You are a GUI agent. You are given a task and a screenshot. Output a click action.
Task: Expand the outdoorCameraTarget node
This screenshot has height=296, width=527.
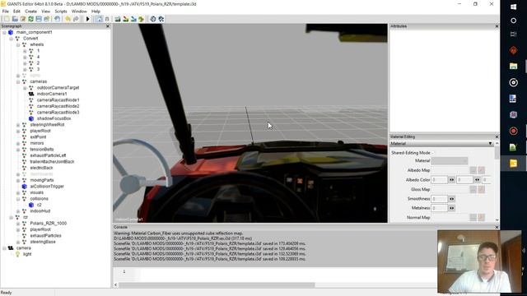click(x=25, y=88)
